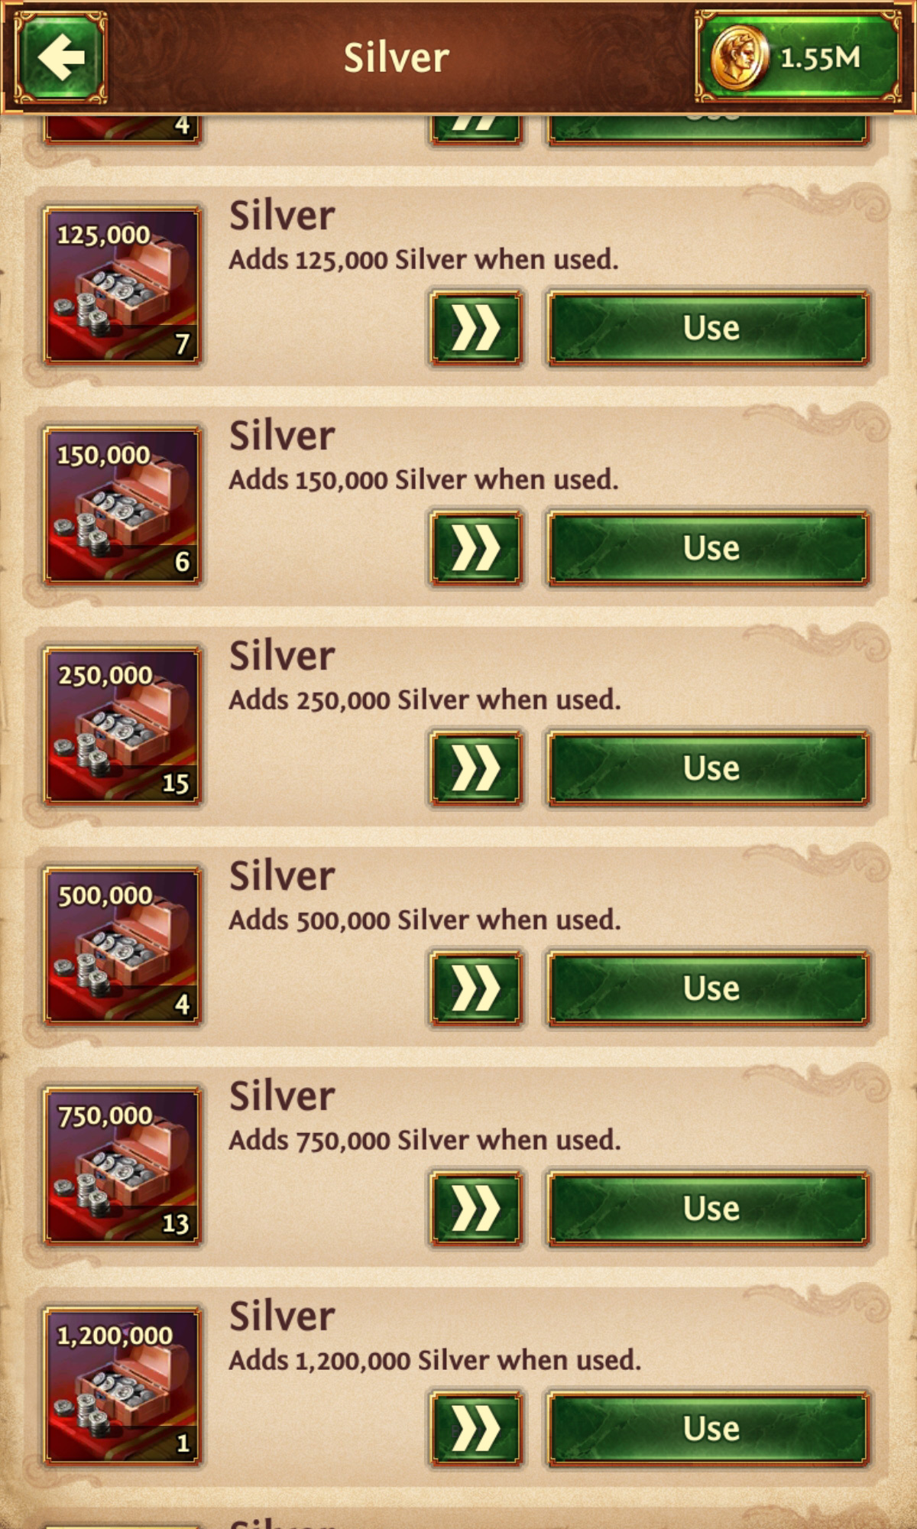
Task: Tap double-arrow for 1,200,000 Silver
Action: click(x=476, y=1429)
